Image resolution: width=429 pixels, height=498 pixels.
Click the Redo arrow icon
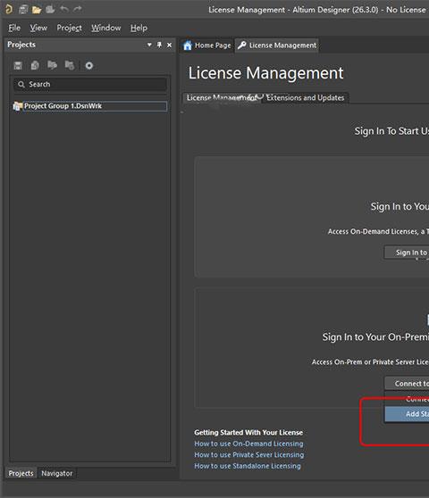77,9
